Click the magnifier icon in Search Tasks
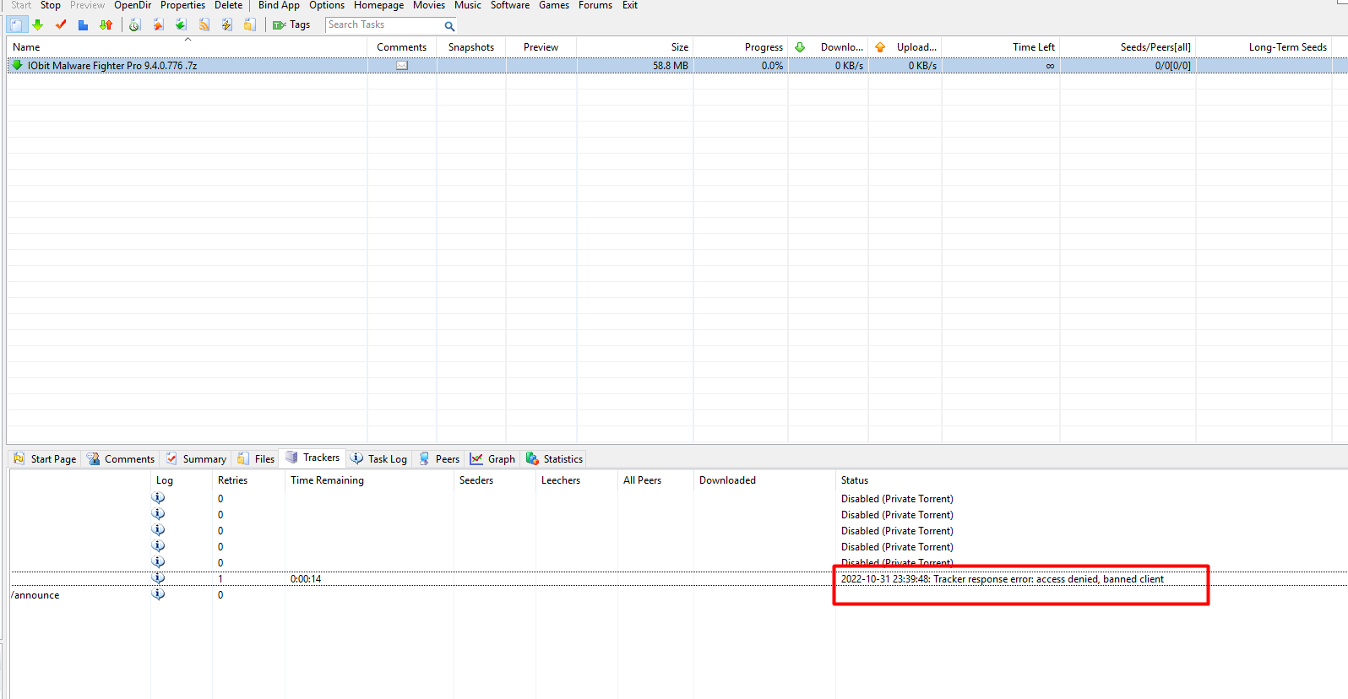 point(449,25)
